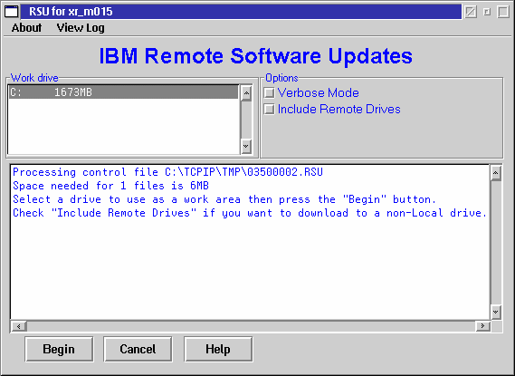Click Work drive list scroll up arrow
Screen dimensions: 515x376
pos(246,93)
